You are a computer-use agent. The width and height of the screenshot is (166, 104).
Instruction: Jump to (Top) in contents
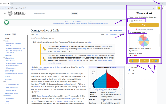(7, 38)
